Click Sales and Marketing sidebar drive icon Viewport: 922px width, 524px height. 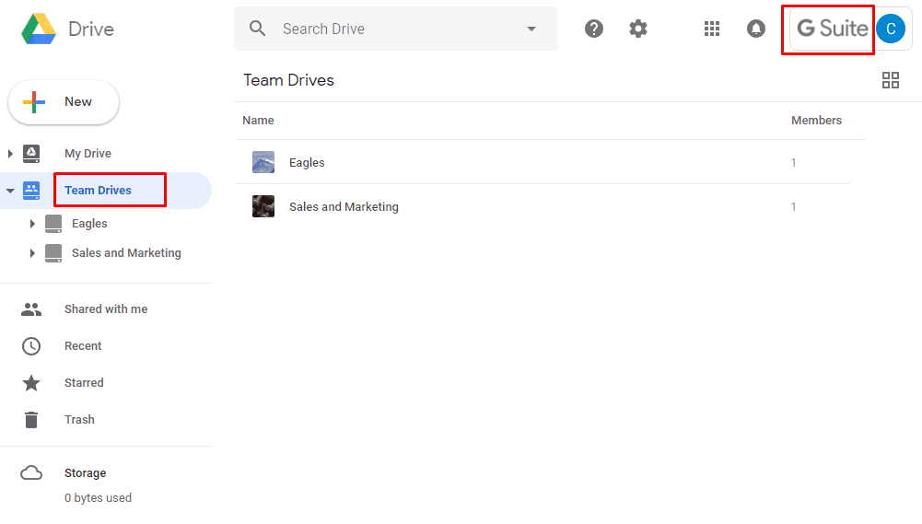pyautogui.click(x=53, y=253)
